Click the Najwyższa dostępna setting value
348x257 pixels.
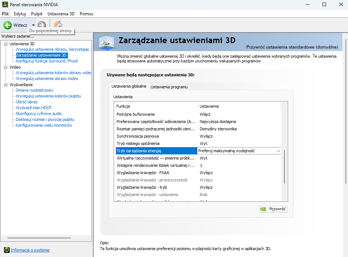tap(218, 122)
